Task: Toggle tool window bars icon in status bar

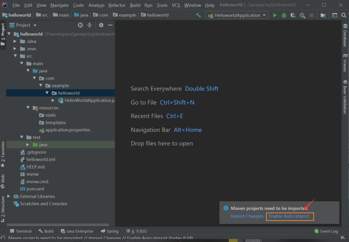Action: 3,238
